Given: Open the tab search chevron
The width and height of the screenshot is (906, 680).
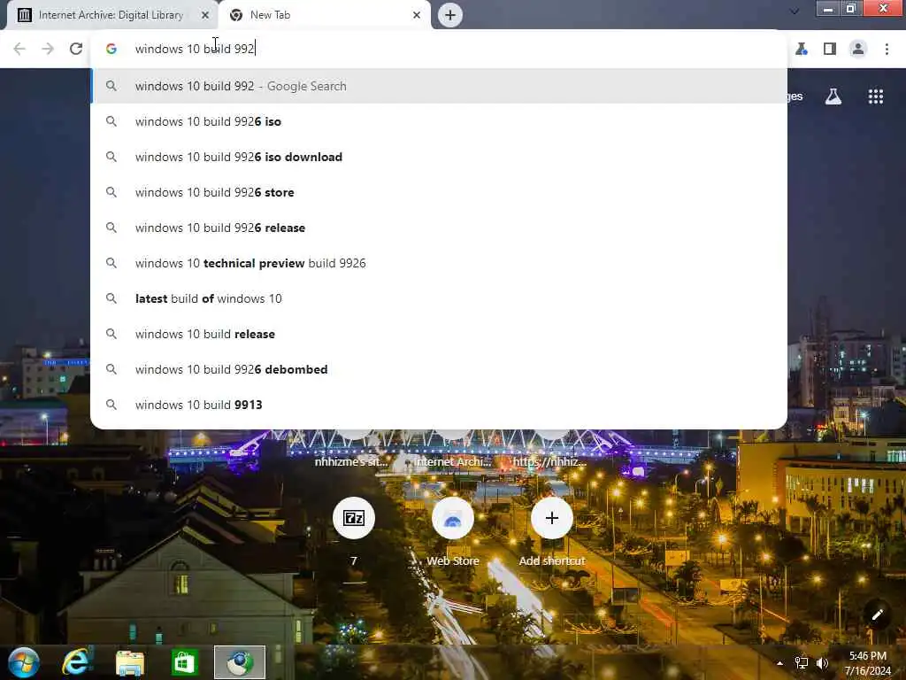Looking at the screenshot, I should 795,11.
